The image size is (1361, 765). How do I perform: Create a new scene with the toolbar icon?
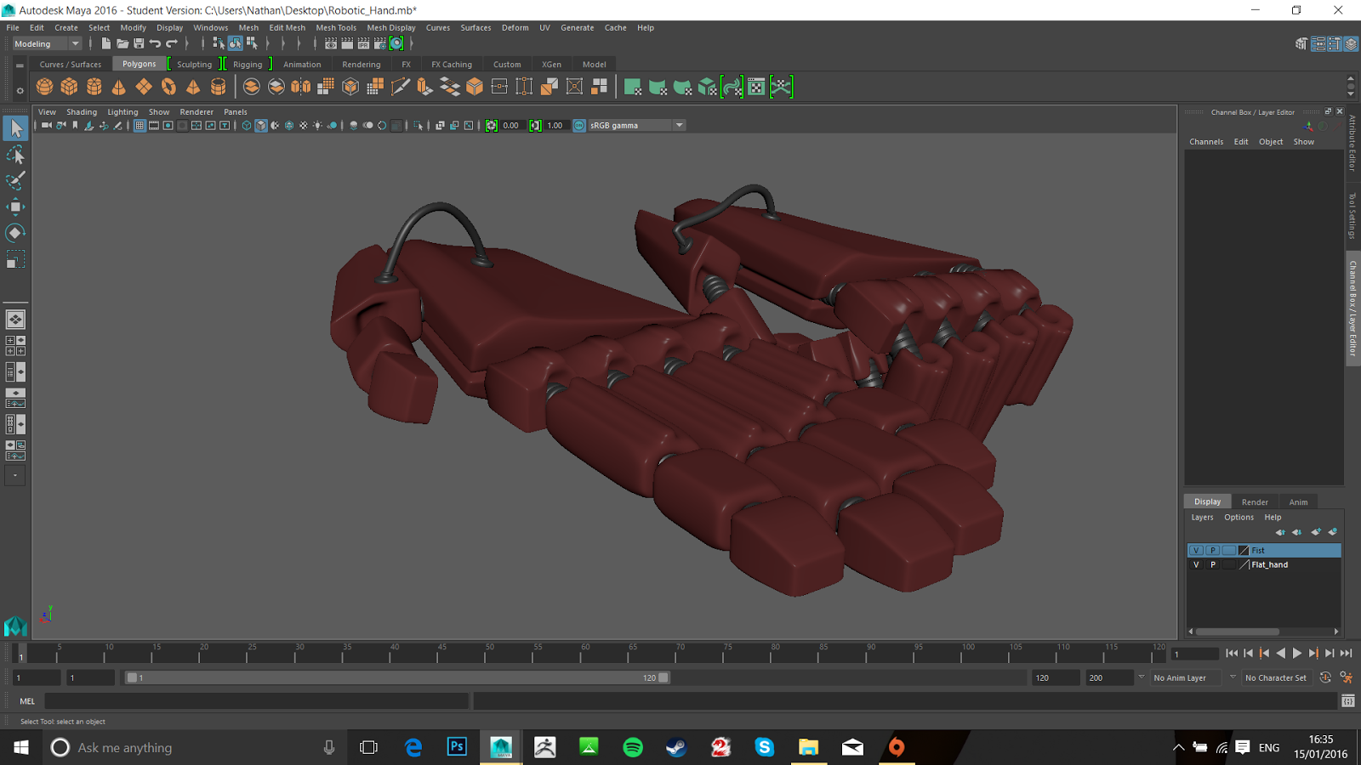tap(105, 43)
